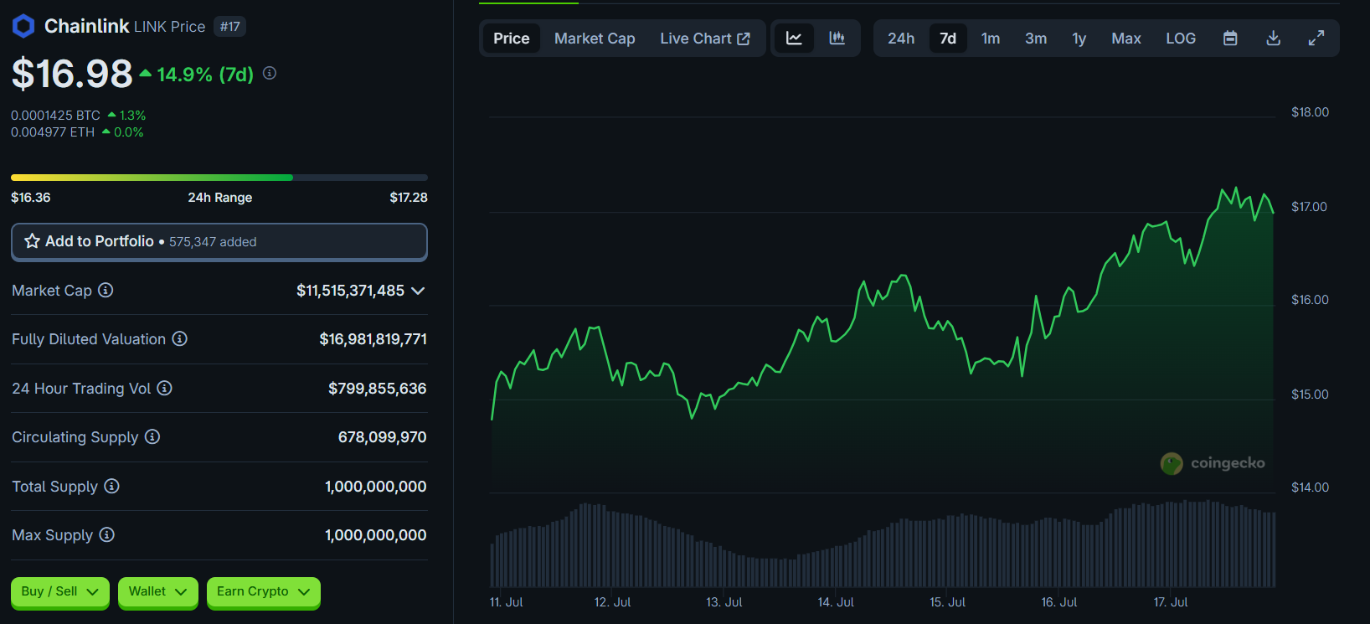The image size is (1370, 624).
Task: Click the #17 rank badge
Action: coord(229,27)
